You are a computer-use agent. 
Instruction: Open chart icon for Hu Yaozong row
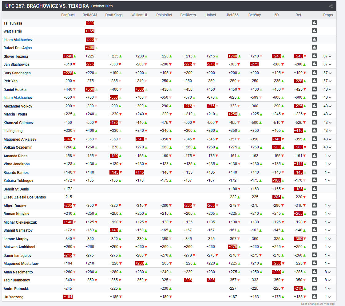[x=315, y=296]
